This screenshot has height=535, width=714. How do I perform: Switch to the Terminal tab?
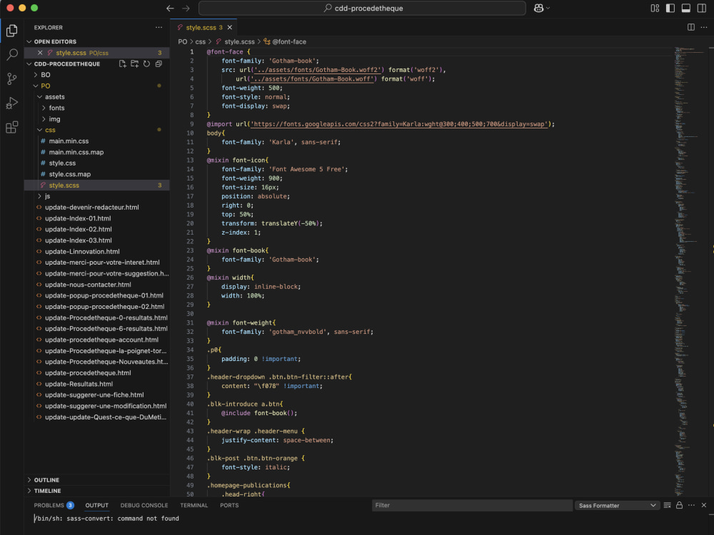pos(194,505)
